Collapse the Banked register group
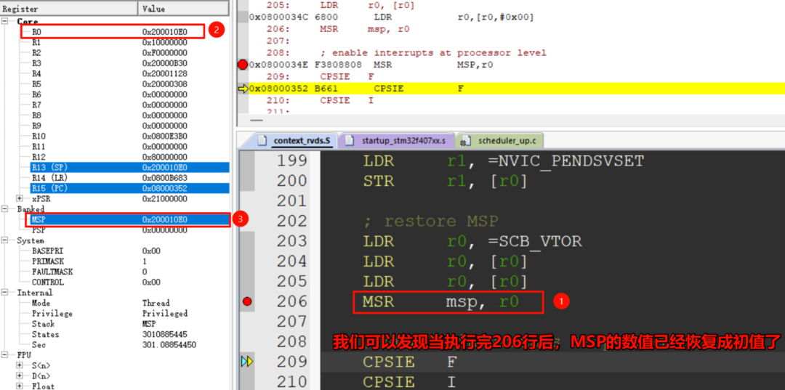 7,209
